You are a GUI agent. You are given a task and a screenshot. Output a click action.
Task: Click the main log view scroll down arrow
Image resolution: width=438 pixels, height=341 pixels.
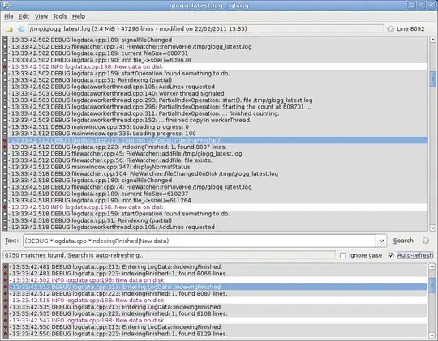tap(432, 228)
